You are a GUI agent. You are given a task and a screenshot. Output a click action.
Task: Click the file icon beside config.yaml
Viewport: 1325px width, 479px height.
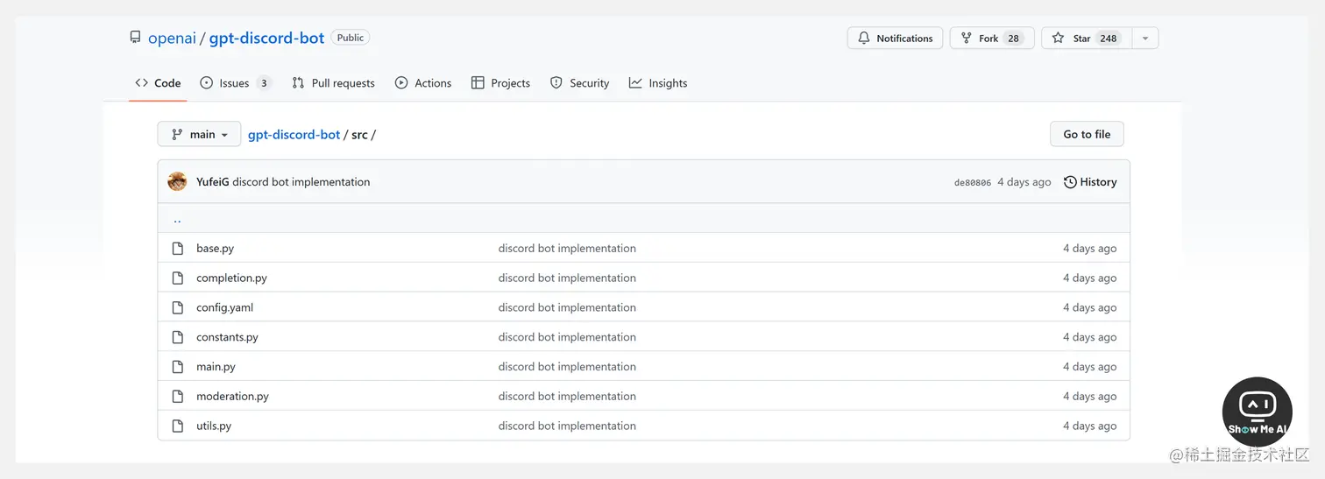click(178, 308)
